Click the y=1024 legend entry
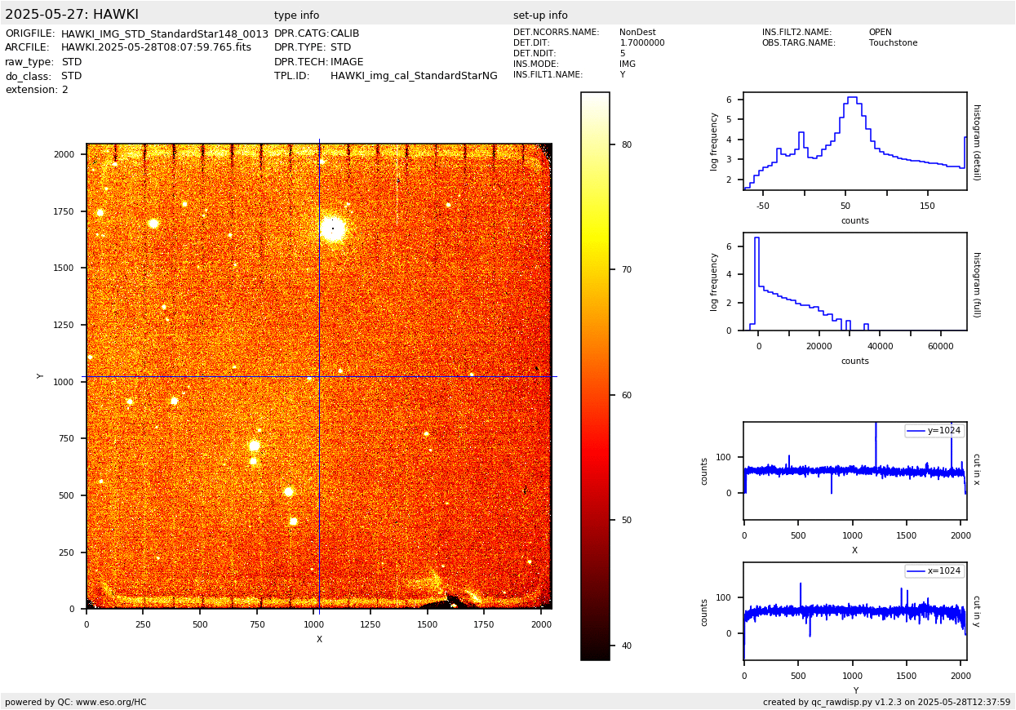 (x=934, y=431)
